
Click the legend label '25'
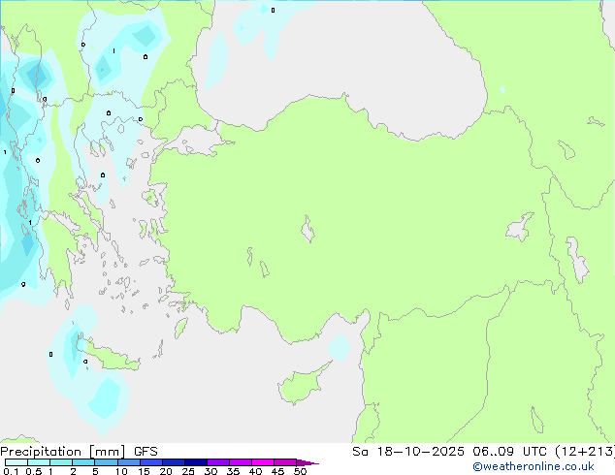click(188, 471)
